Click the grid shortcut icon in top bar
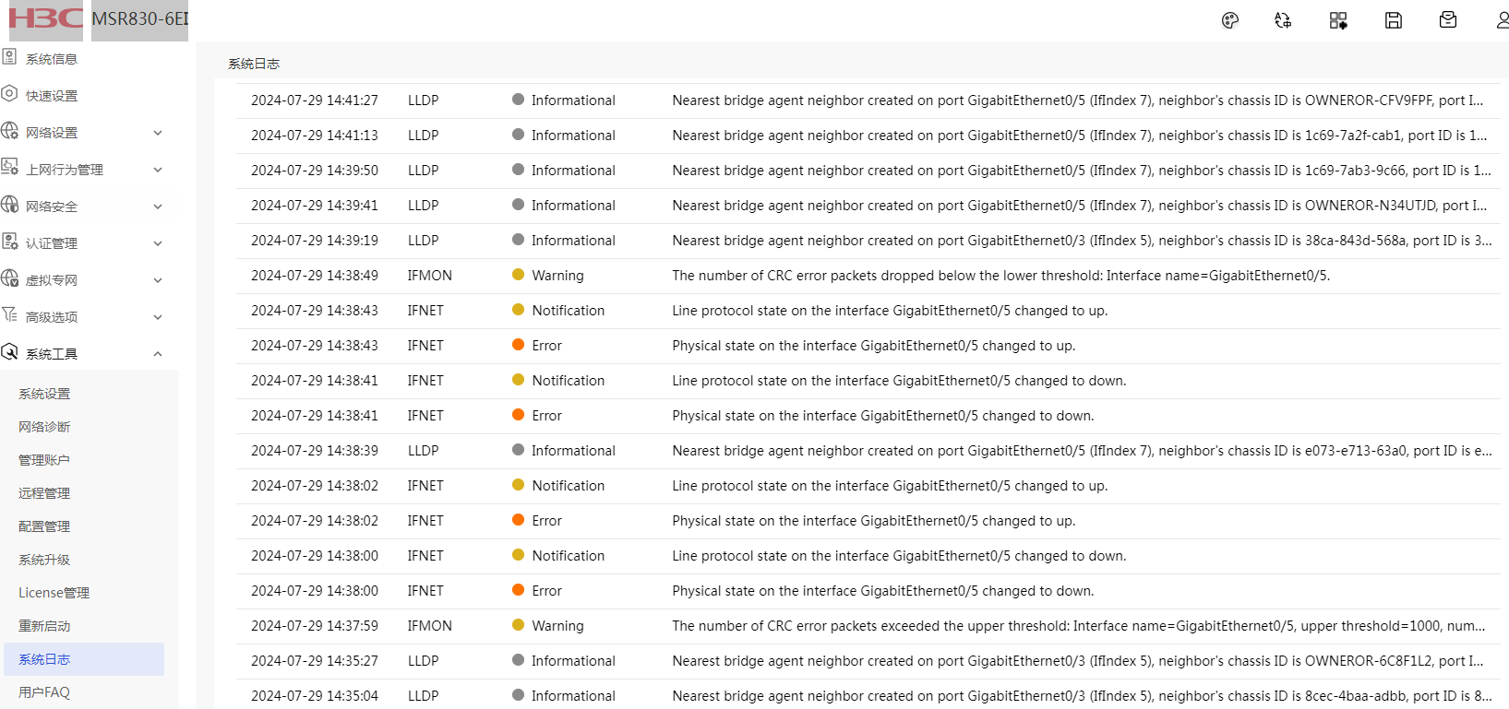 [1338, 20]
